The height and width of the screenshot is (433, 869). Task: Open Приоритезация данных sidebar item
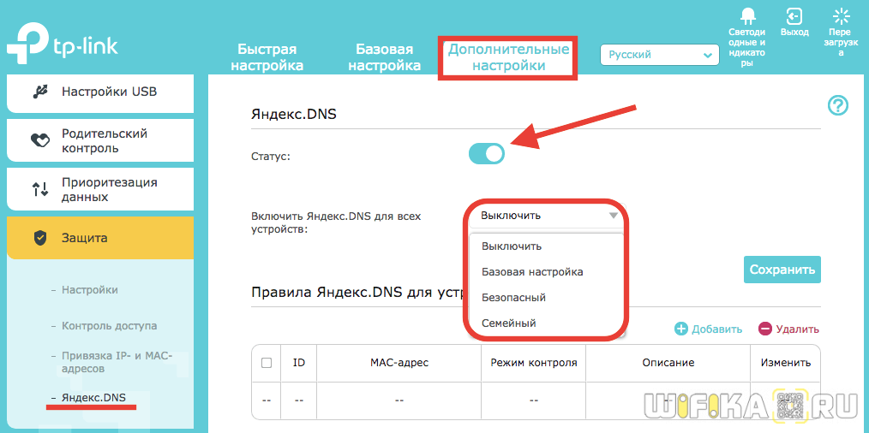point(109,189)
